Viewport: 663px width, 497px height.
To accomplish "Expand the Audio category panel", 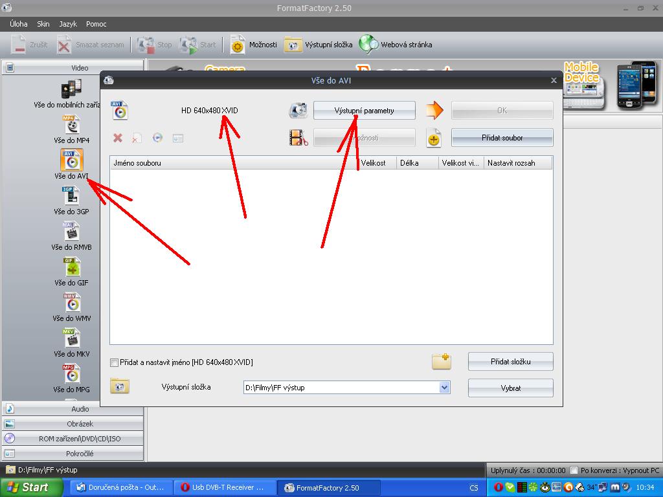I will pos(73,409).
